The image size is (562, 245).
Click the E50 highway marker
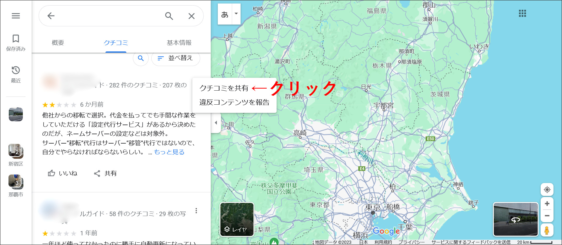coord(430,139)
